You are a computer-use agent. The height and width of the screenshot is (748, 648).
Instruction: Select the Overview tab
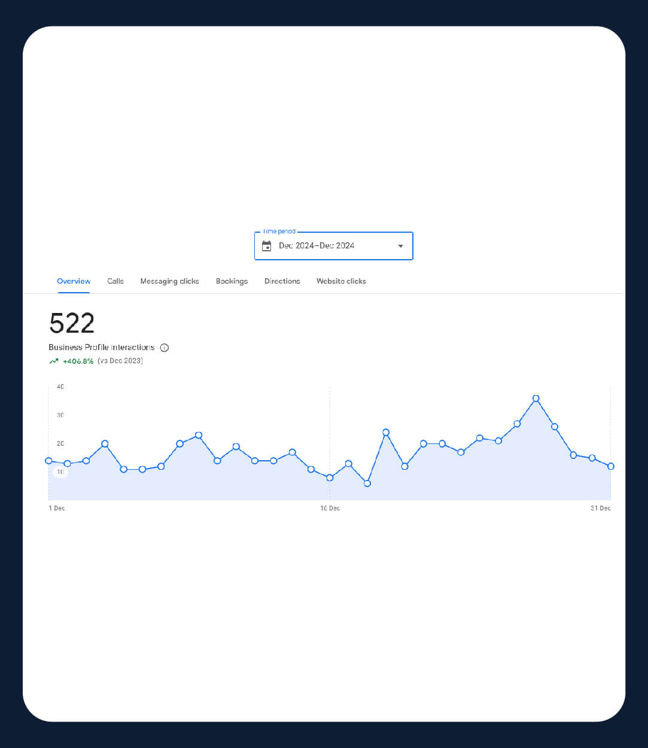tap(74, 281)
